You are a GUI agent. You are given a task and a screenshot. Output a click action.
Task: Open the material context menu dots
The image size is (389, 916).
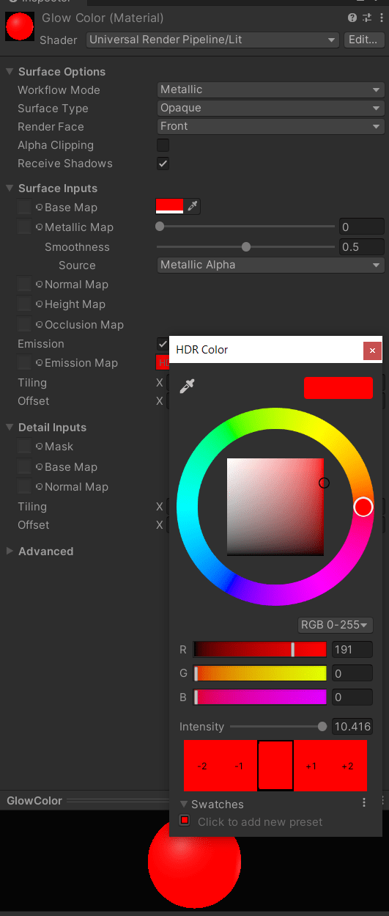[x=381, y=18]
